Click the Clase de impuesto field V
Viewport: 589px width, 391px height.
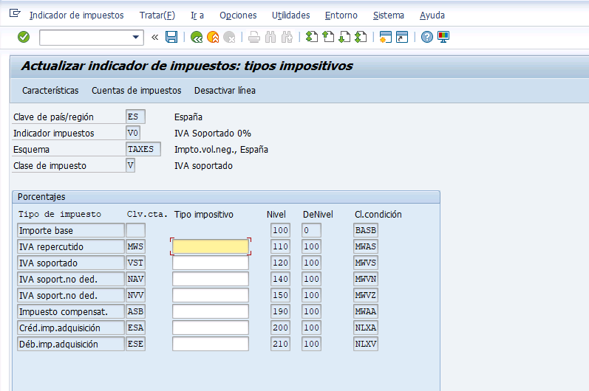coord(130,165)
